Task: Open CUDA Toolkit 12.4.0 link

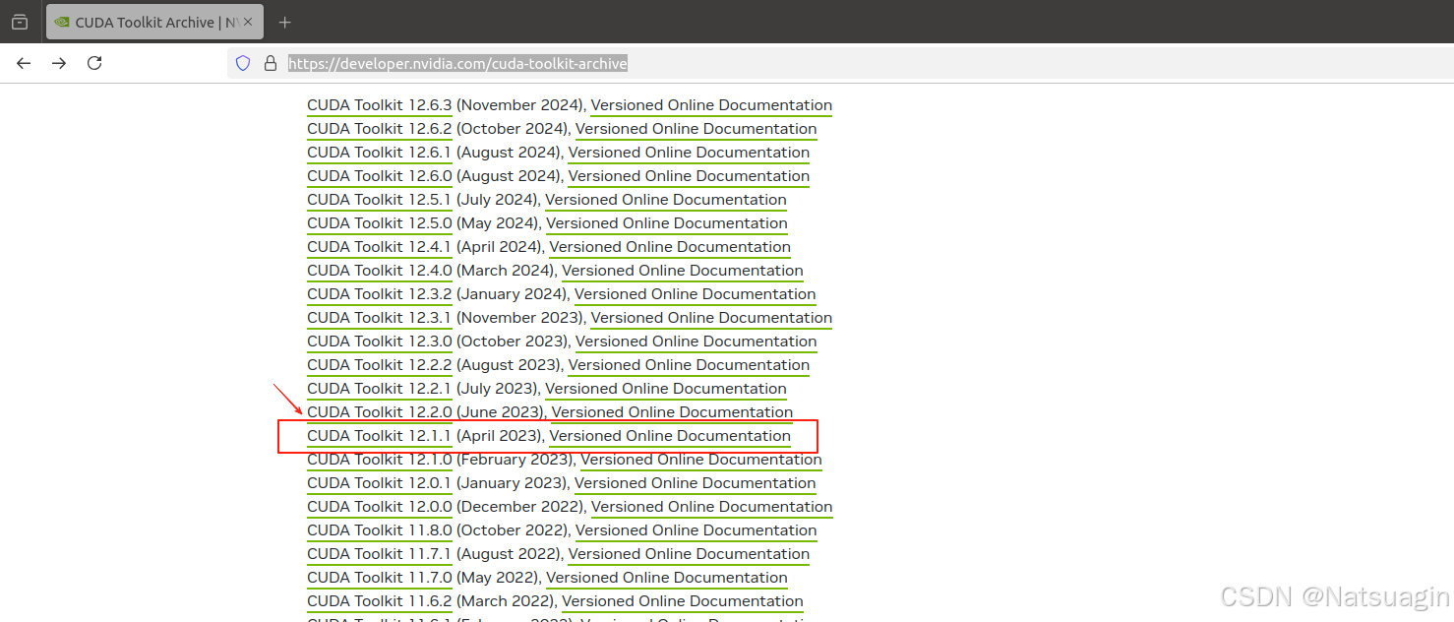Action: (380, 271)
